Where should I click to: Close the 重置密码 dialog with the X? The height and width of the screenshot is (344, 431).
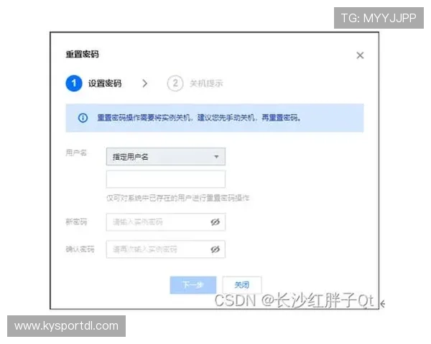click(360, 55)
